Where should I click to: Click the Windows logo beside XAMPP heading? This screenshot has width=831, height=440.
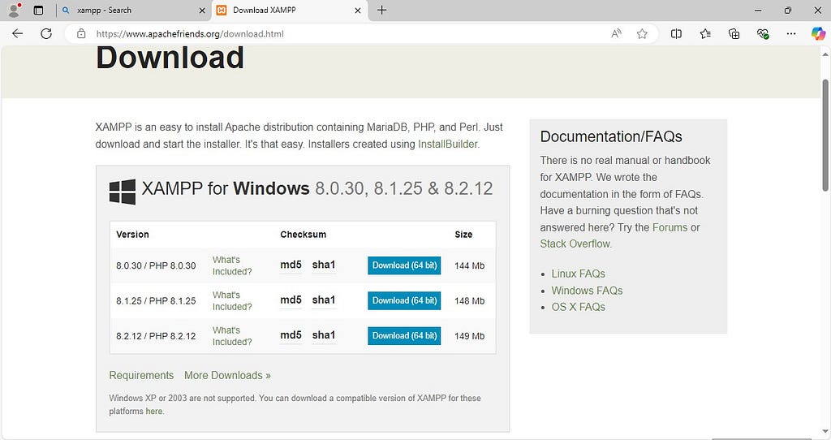tap(123, 192)
